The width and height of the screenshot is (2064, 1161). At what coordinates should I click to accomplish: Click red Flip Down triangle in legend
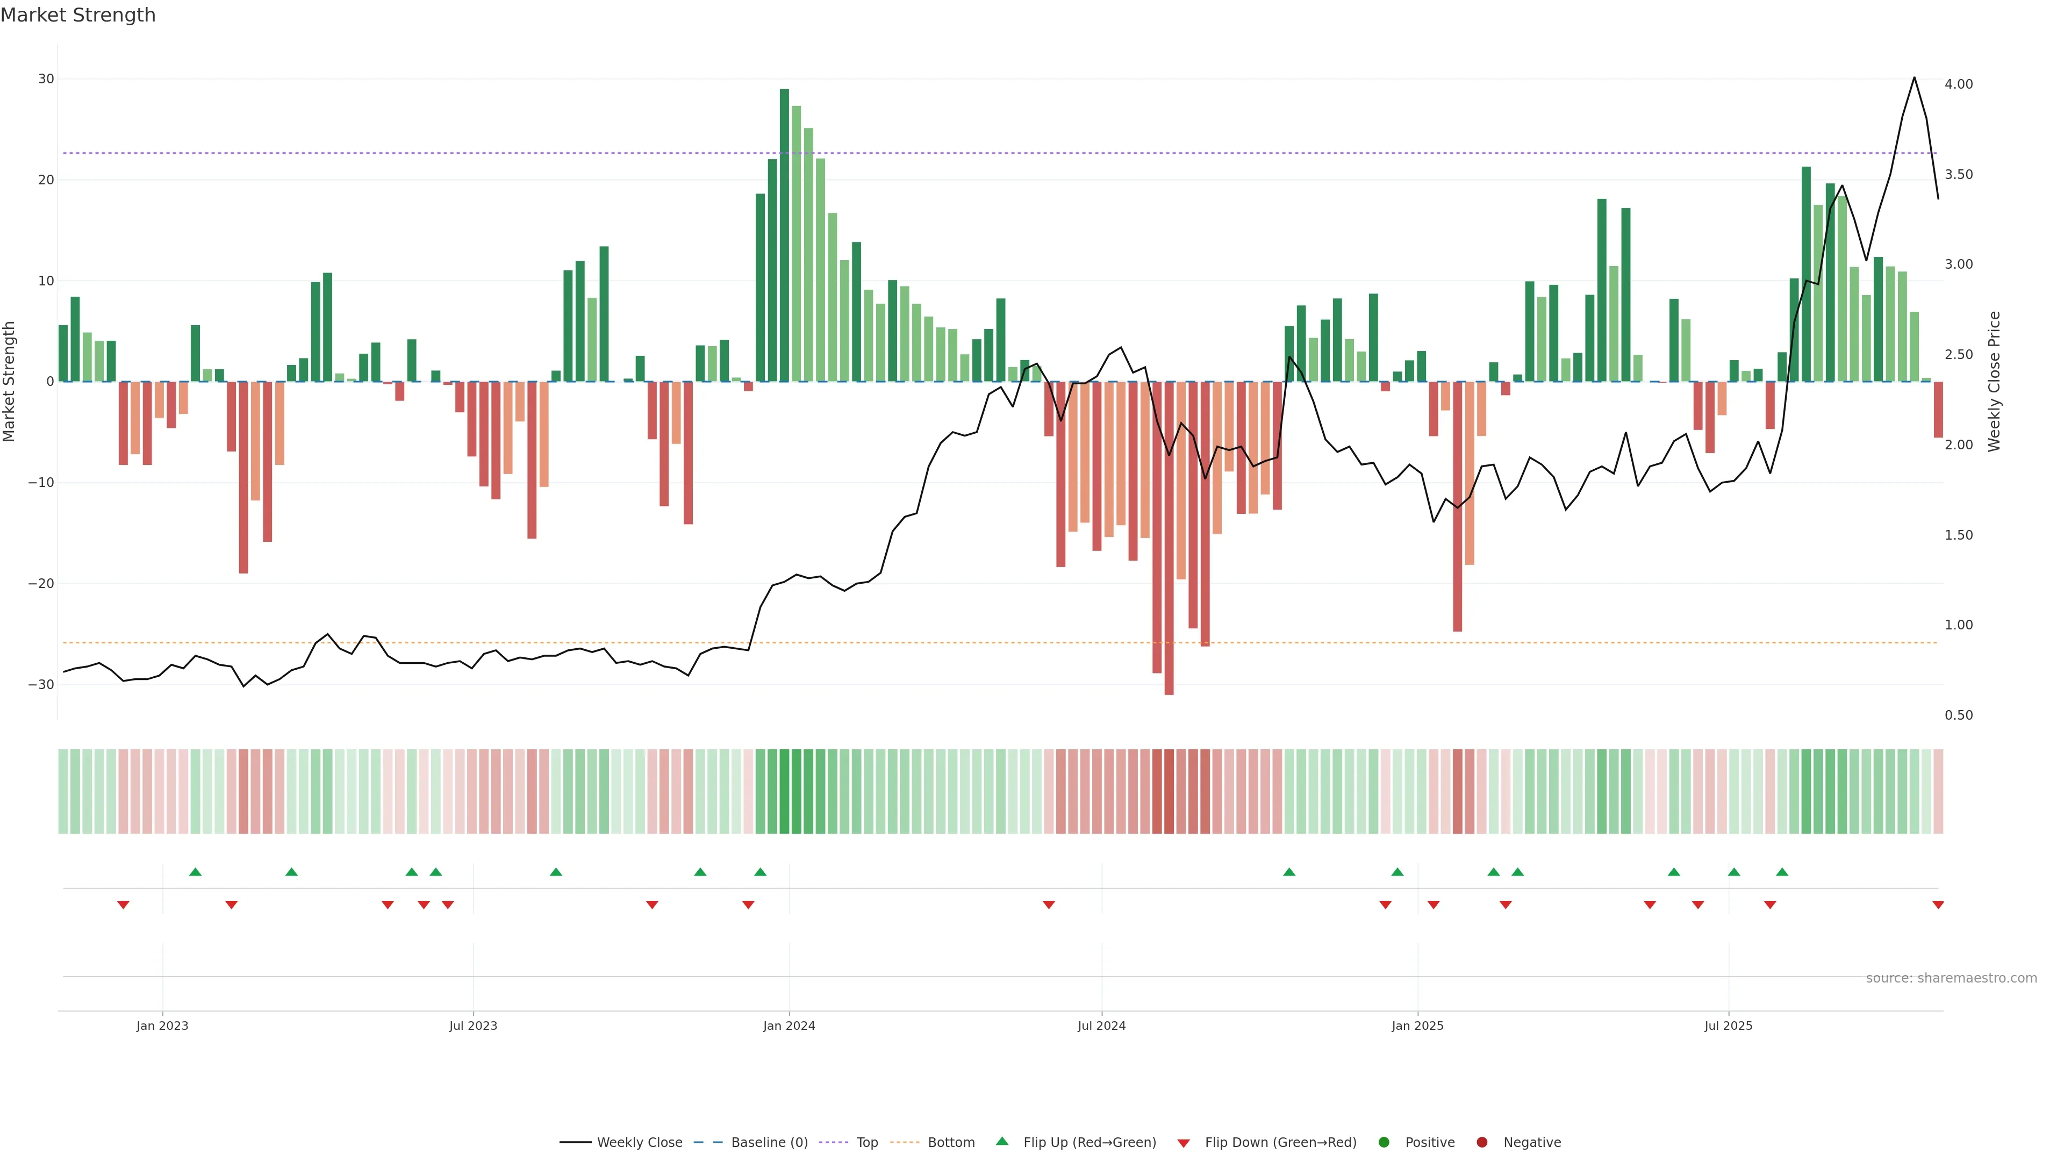(1184, 1143)
